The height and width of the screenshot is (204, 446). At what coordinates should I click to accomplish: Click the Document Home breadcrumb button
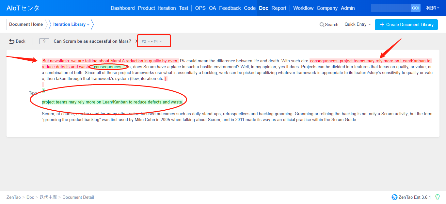tap(26, 24)
